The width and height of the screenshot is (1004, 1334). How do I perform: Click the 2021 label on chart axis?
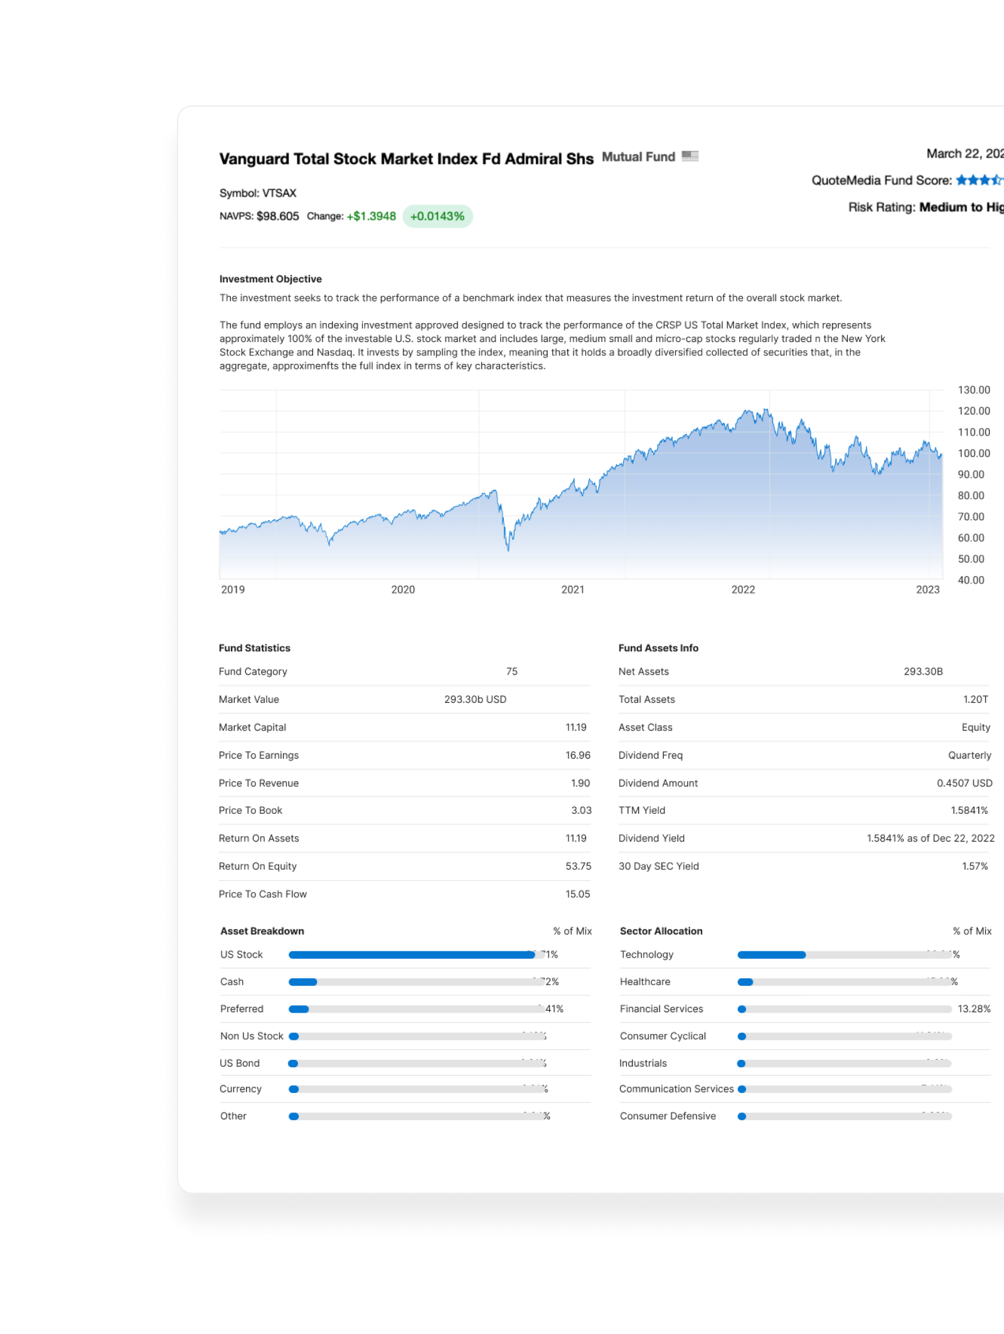coord(572,590)
